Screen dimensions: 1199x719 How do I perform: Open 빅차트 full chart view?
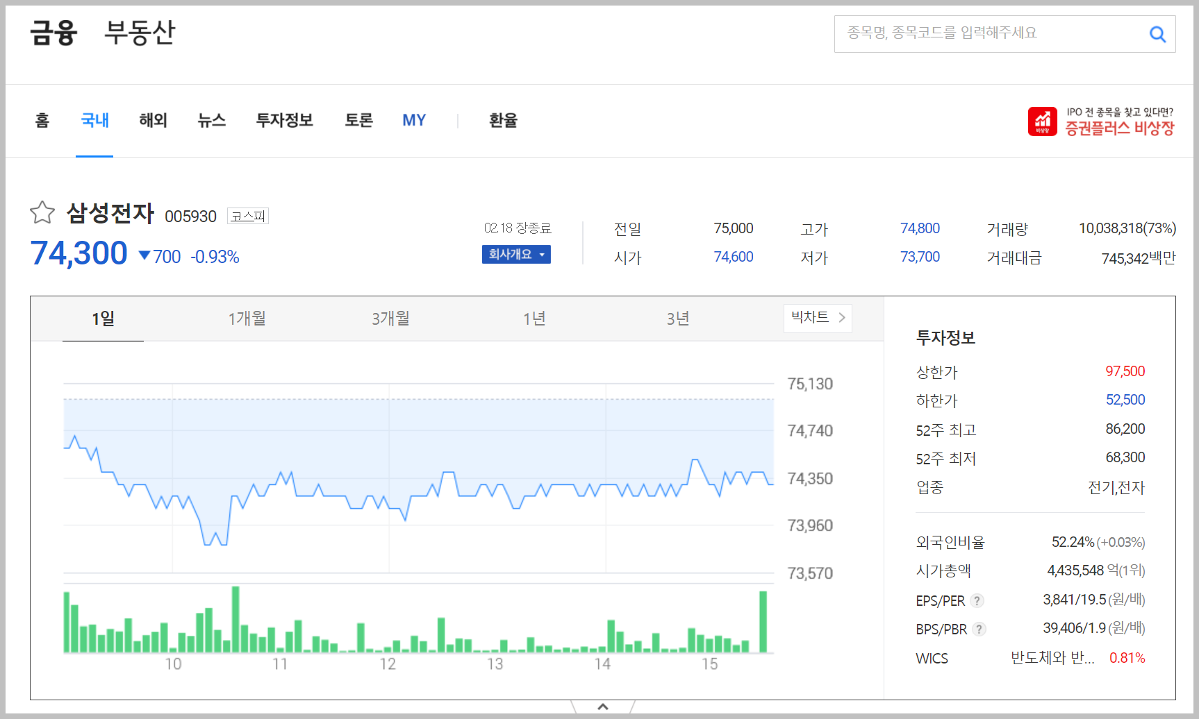[818, 318]
